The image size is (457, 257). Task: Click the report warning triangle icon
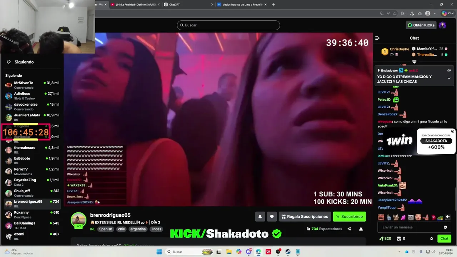tap(361, 229)
